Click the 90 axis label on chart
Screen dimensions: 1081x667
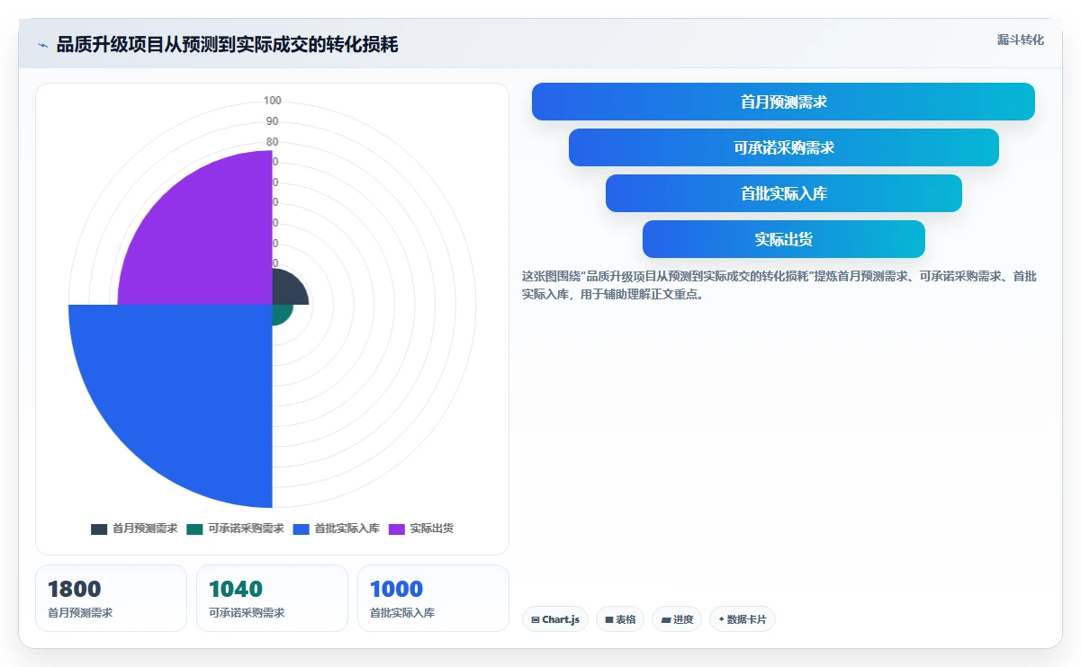(x=272, y=121)
